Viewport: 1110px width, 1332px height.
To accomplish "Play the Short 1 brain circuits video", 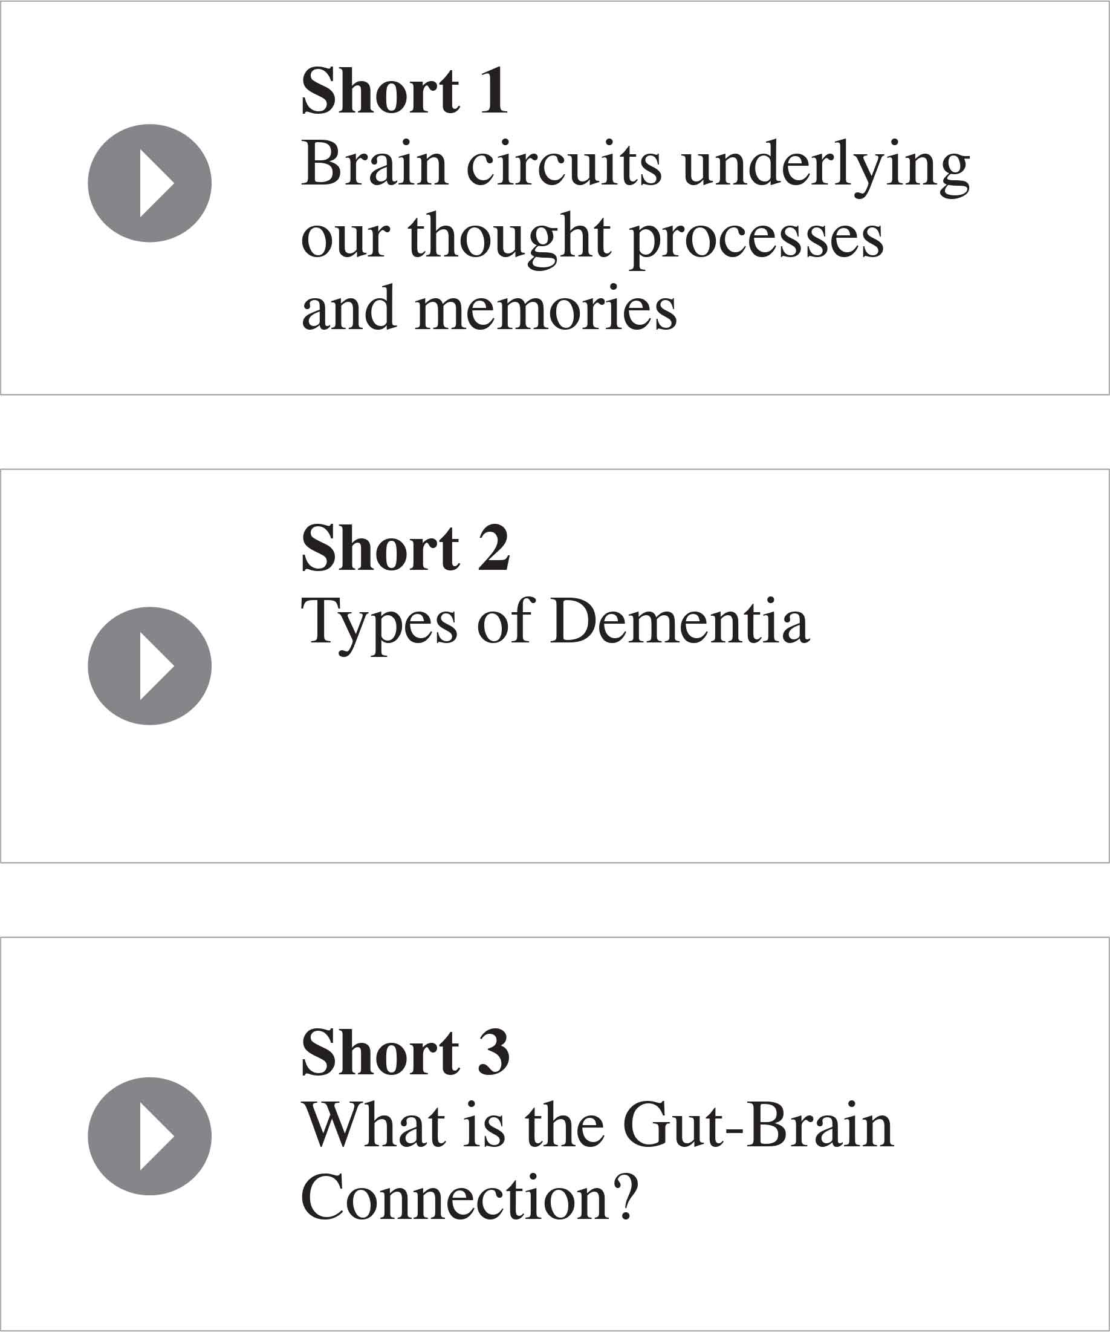I will tap(149, 183).
